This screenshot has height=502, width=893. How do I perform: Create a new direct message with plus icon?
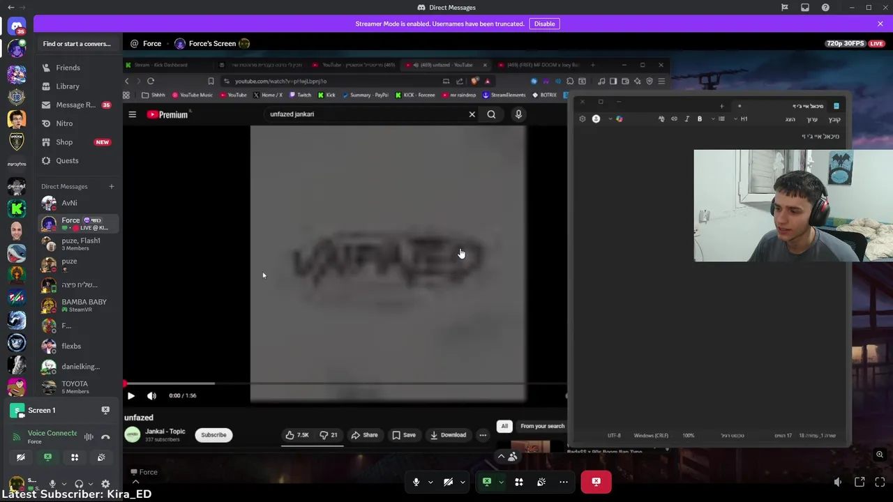point(111,186)
